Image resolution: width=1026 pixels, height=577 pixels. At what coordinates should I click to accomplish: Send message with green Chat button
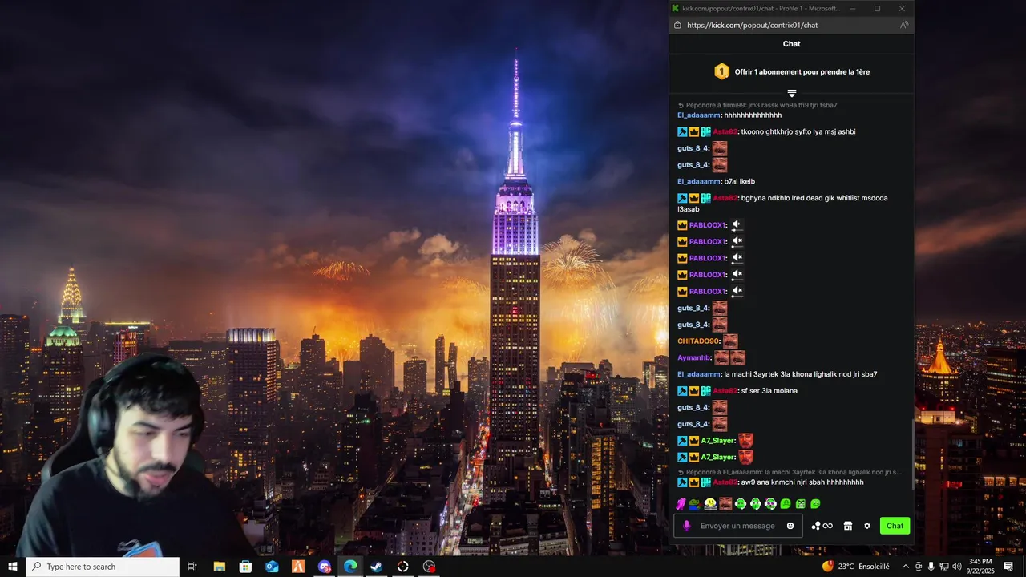pos(895,526)
